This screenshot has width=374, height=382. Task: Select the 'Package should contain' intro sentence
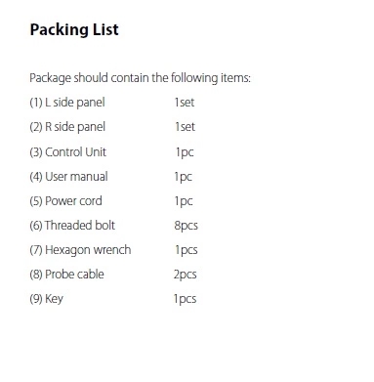[x=140, y=78]
